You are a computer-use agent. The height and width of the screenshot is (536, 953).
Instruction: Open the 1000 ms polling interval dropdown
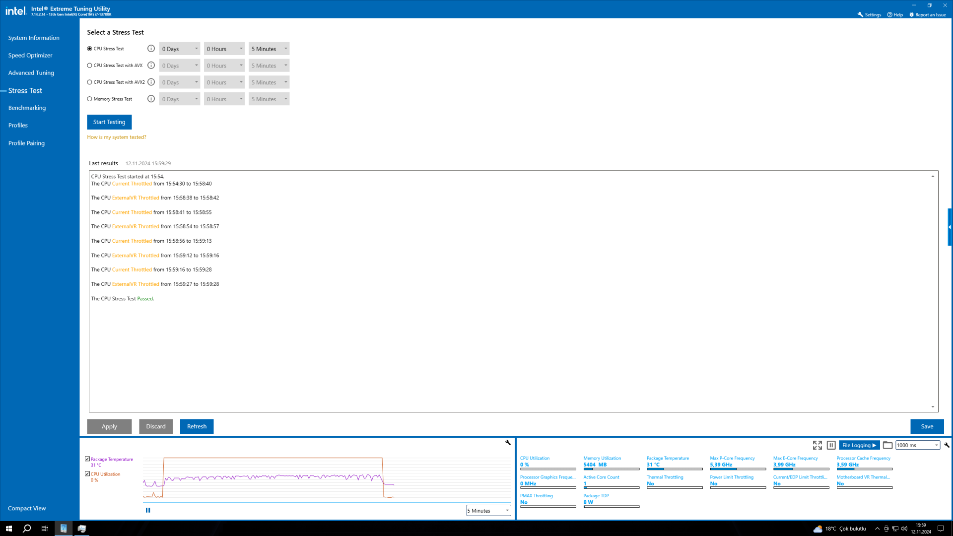pos(917,445)
